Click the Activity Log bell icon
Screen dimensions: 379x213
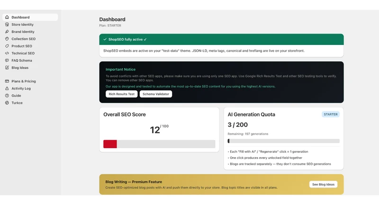tap(7, 89)
